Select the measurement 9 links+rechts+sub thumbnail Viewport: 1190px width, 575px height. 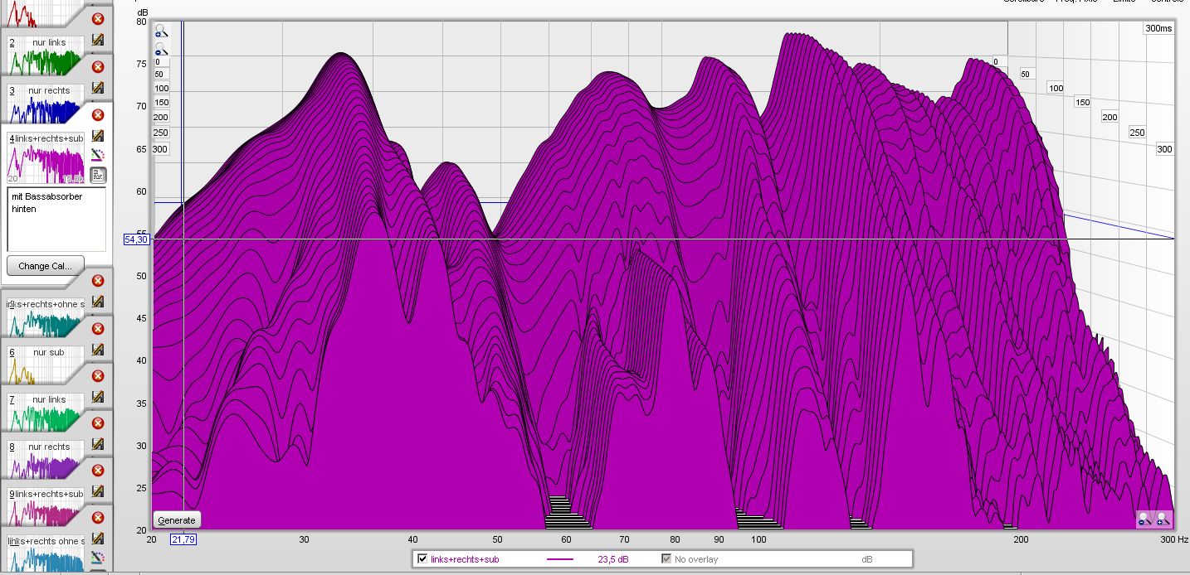(x=46, y=506)
